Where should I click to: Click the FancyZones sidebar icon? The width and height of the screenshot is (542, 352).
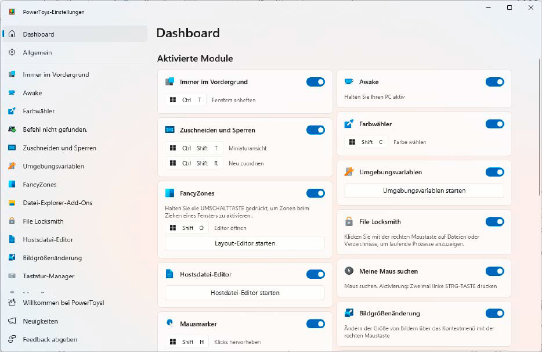coord(12,184)
